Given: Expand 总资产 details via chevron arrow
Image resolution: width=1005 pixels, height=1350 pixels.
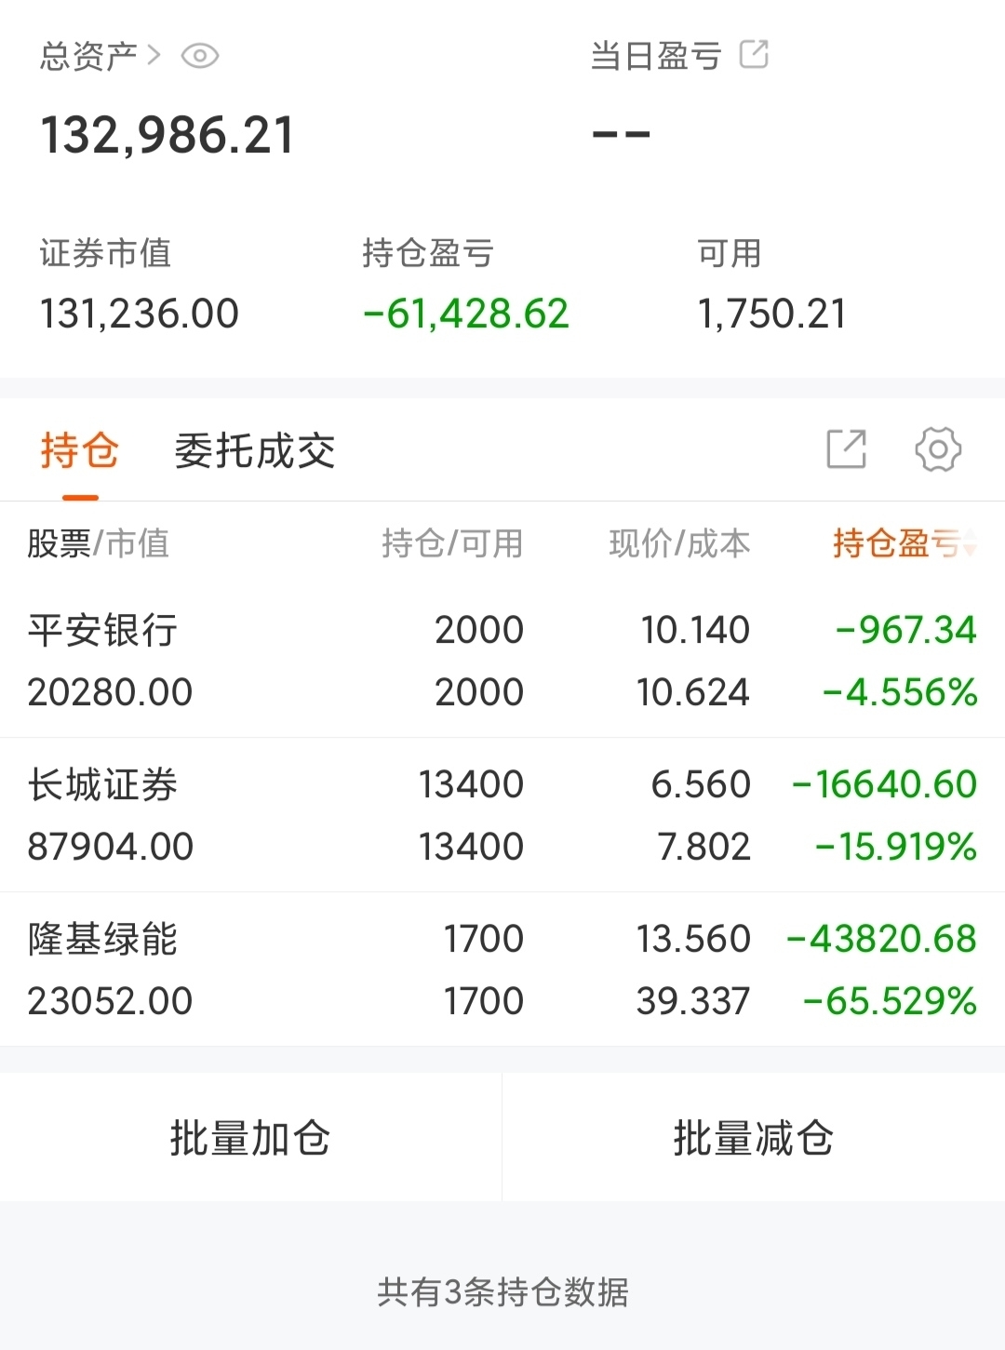Looking at the screenshot, I should coord(154,56).
